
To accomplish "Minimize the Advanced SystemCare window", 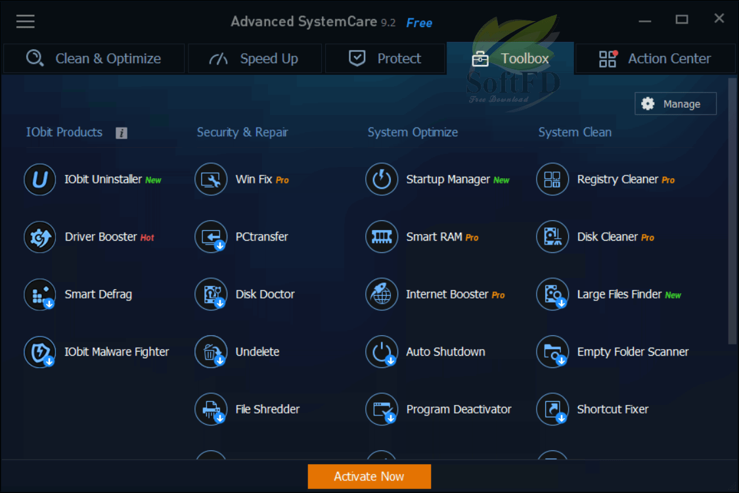I will 645,21.
